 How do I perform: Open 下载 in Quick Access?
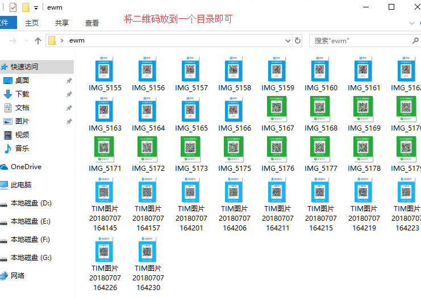22,94
